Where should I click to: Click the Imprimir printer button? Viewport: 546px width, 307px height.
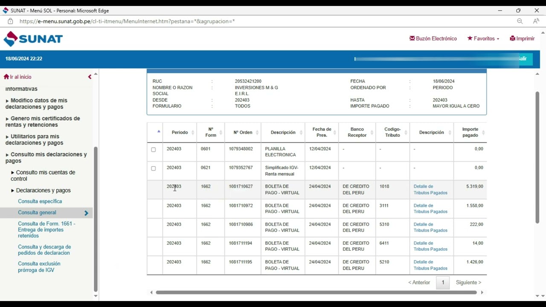tap(522, 38)
